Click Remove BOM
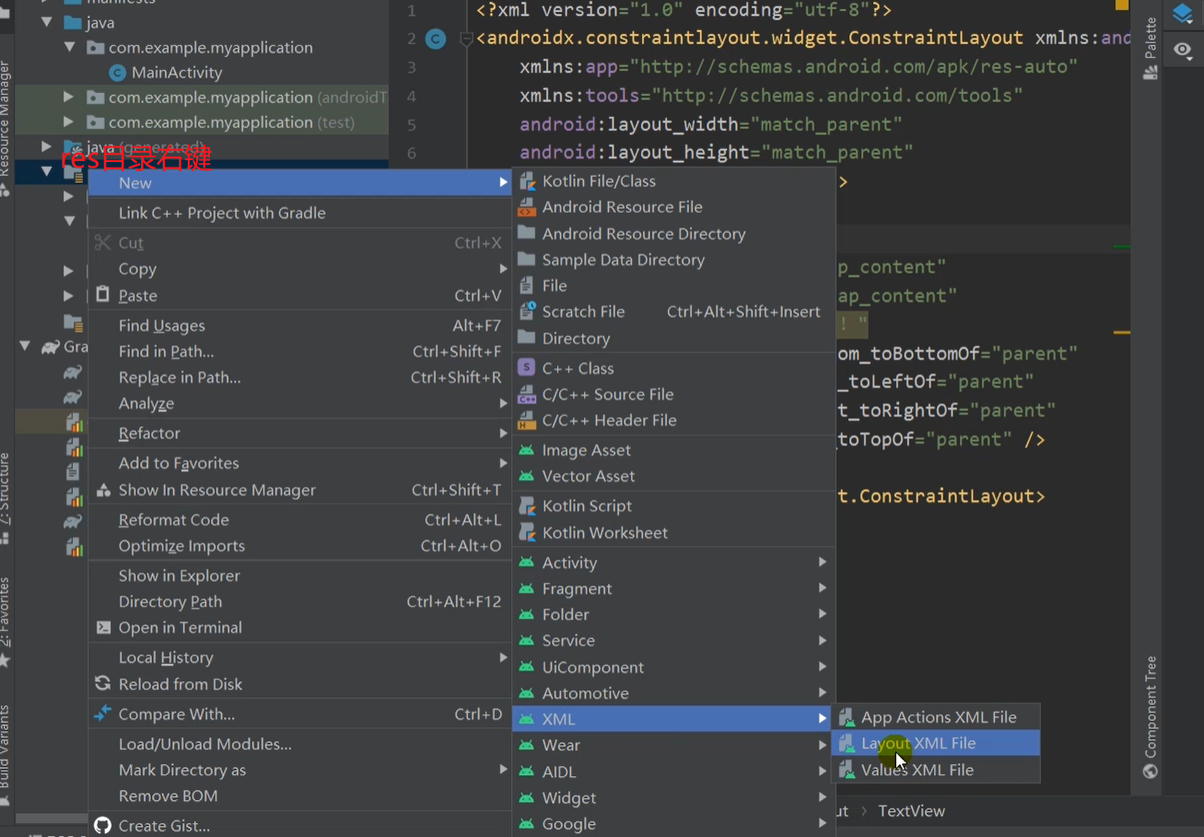Screen dimensions: 1204x837 [x=299, y=796]
